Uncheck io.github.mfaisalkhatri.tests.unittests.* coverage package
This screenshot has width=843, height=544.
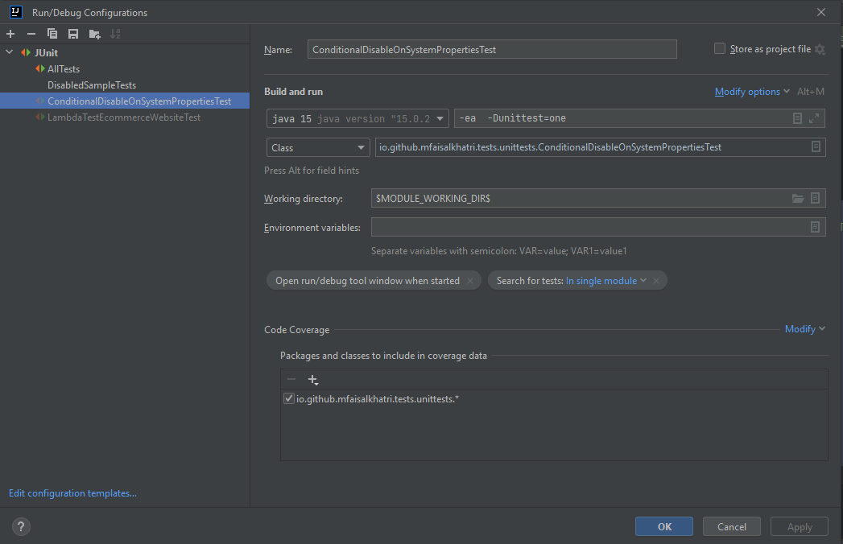[x=289, y=399]
